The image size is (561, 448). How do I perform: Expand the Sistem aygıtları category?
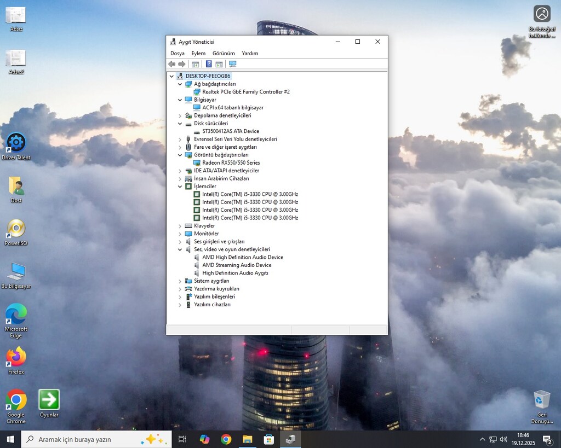click(180, 281)
